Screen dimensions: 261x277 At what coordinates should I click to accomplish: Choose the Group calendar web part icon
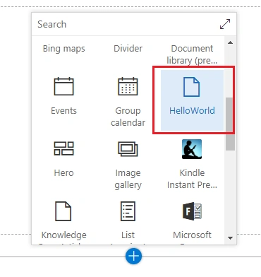tap(128, 86)
